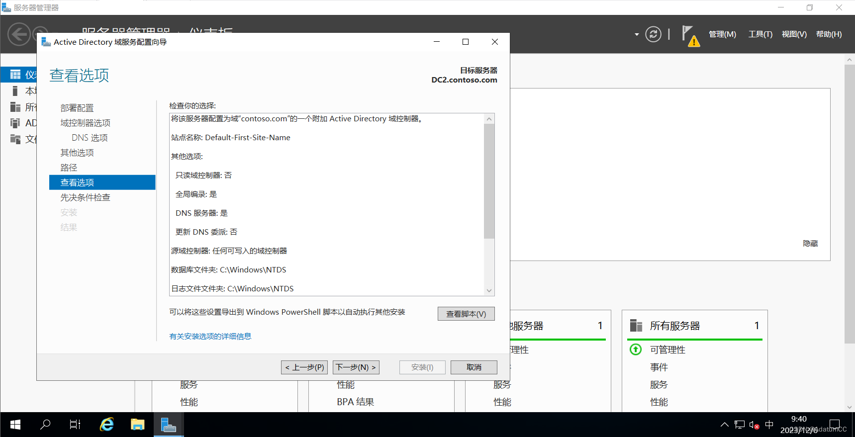Open the 管理(M) menu

pyautogui.click(x=722, y=34)
